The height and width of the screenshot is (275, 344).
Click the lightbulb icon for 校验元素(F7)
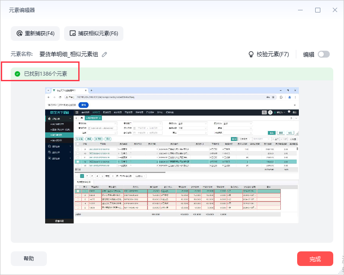pos(252,55)
